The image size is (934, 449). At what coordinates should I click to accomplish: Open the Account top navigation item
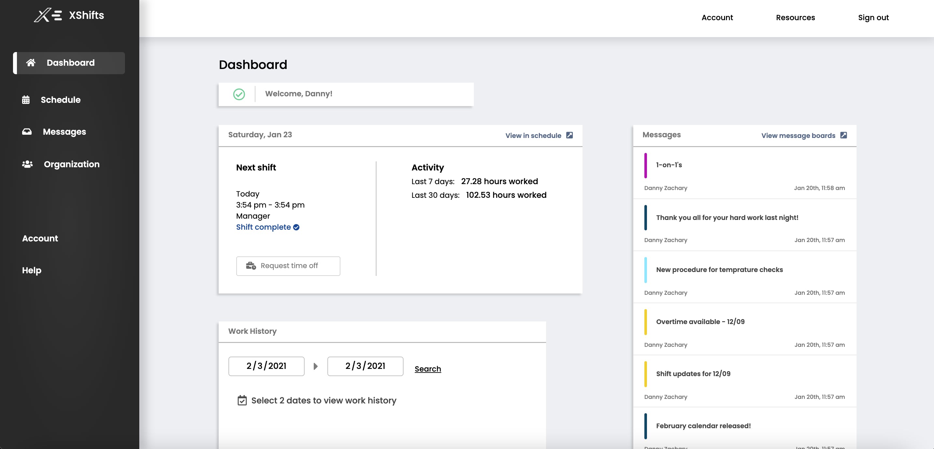[717, 17]
